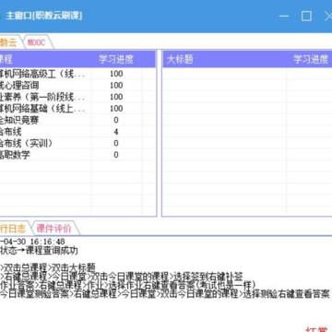Image resolution: width=332 pixels, height=332 pixels.
Task: Select the 教云 tab
Action: pyautogui.click(x=8, y=42)
